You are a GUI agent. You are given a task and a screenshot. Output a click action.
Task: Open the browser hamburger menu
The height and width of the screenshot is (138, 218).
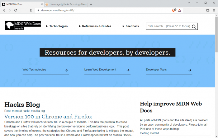coord(214,10)
